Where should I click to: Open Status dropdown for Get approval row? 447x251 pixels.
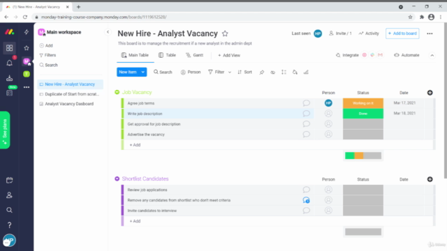click(363, 124)
